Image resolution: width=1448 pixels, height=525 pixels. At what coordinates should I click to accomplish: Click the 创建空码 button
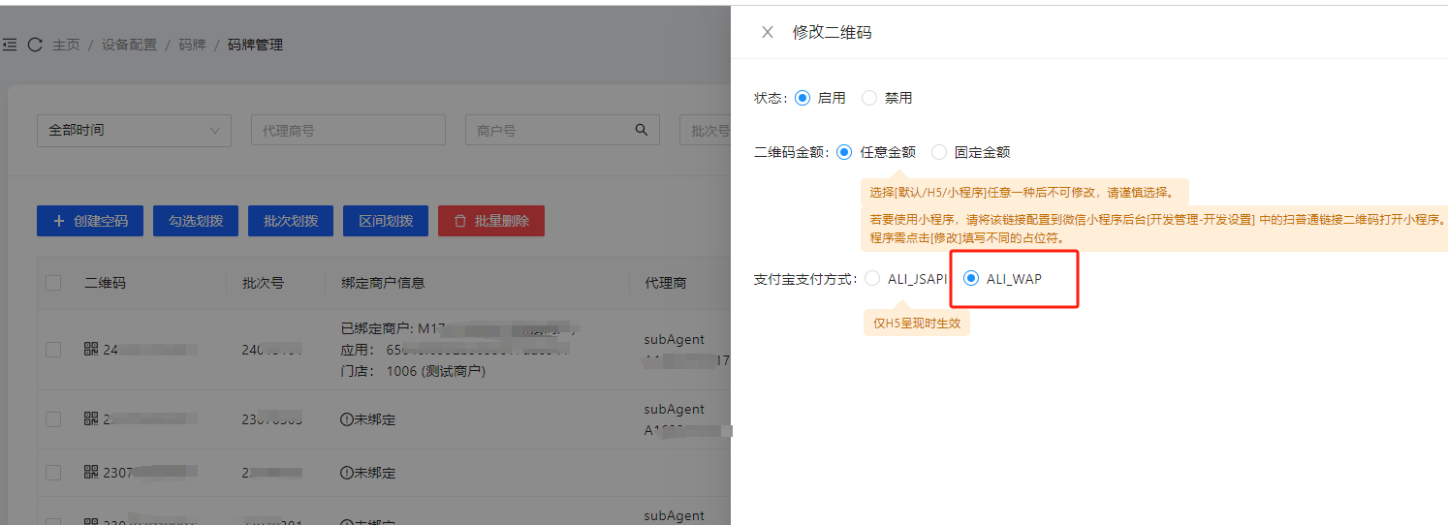89,221
